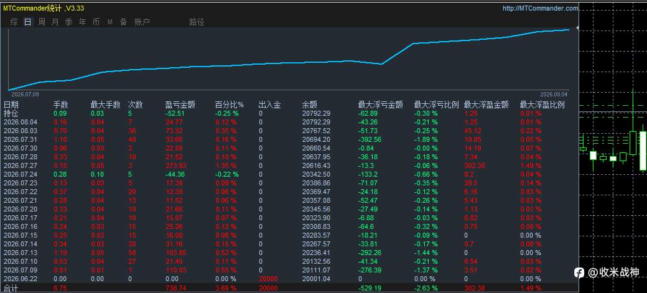Click the -52.51 open position loss
The image size is (647, 293).
point(175,113)
